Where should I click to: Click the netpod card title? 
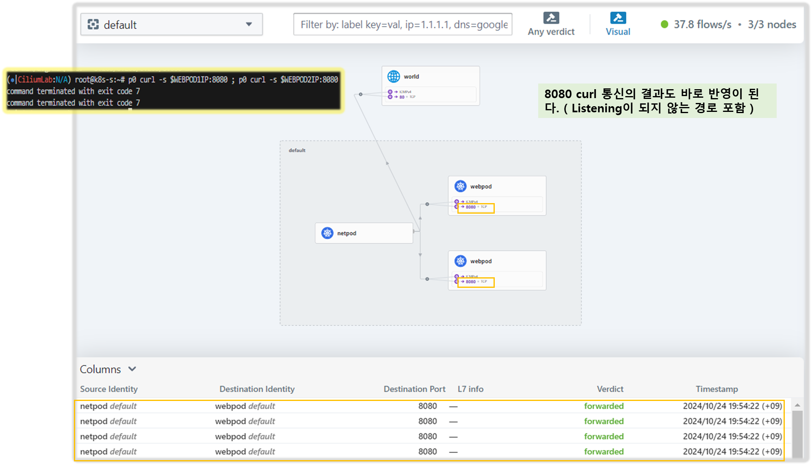tap(346, 233)
